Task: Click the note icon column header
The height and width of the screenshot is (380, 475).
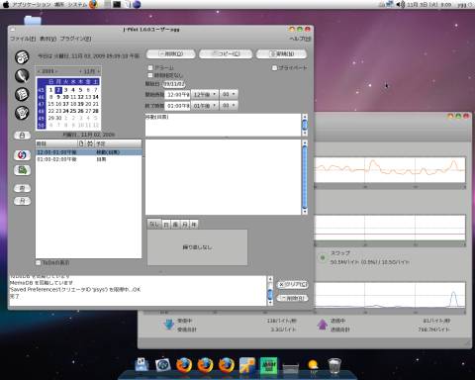Action: pyautogui.click(x=81, y=143)
